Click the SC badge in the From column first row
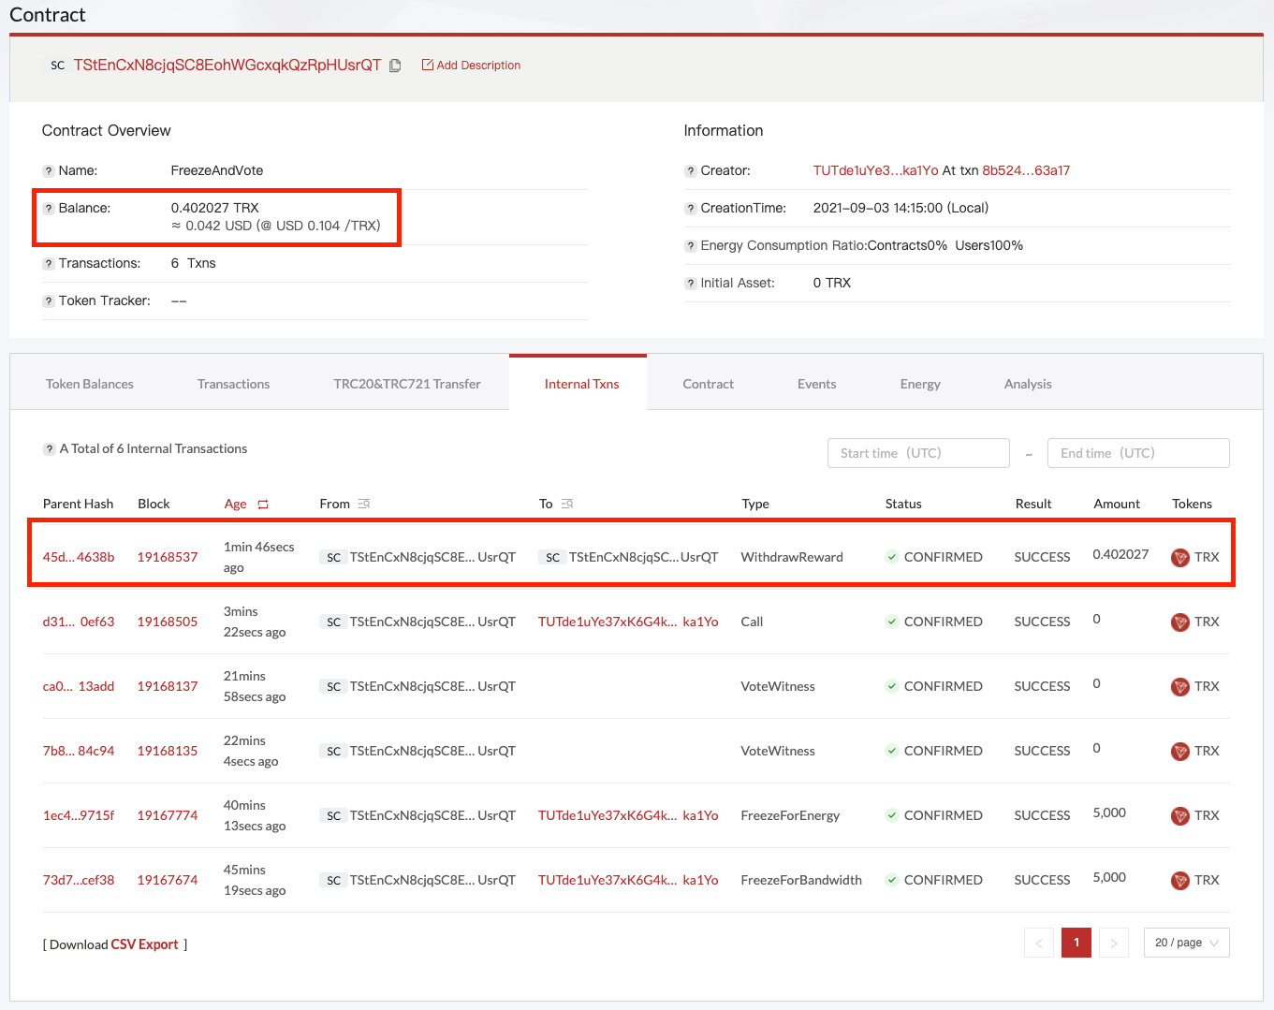 coord(333,557)
